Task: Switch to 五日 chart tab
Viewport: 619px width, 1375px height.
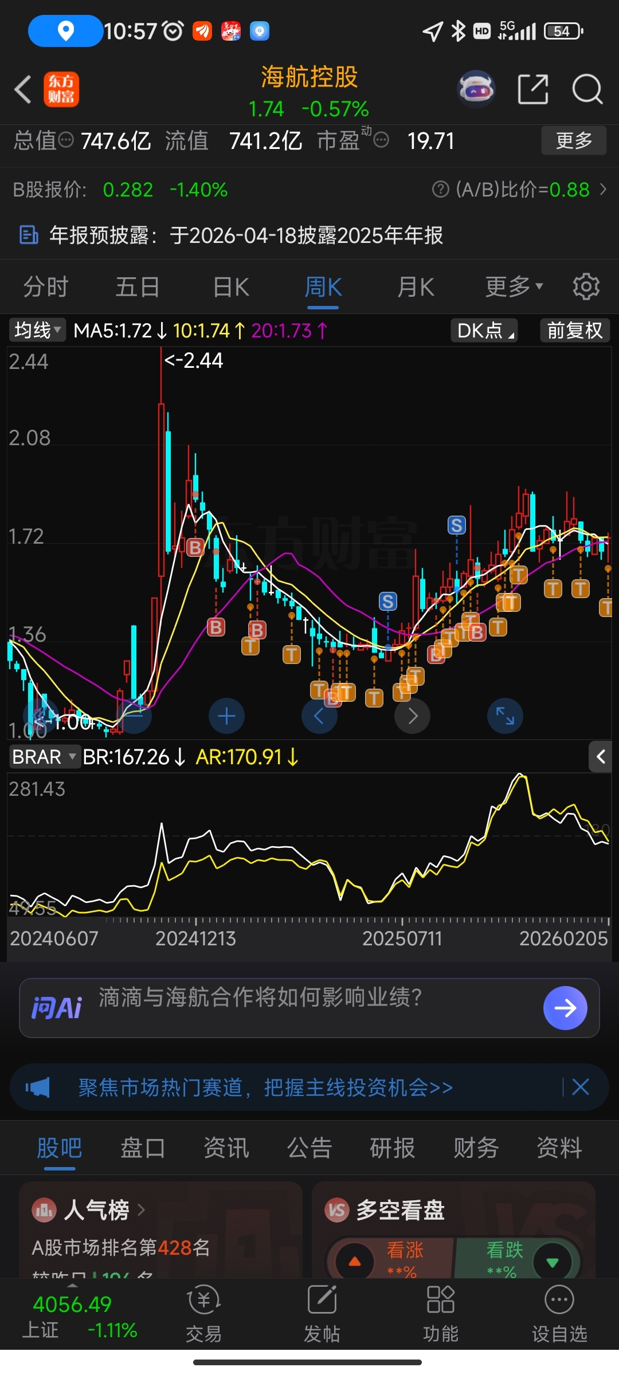Action: click(138, 286)
